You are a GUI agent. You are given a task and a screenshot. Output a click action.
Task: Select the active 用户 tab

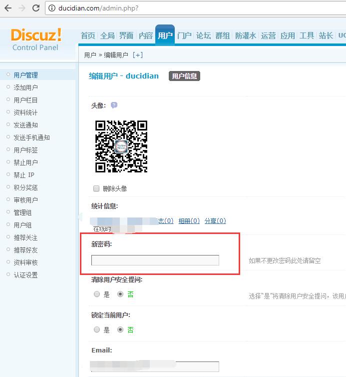click(165, 35)
